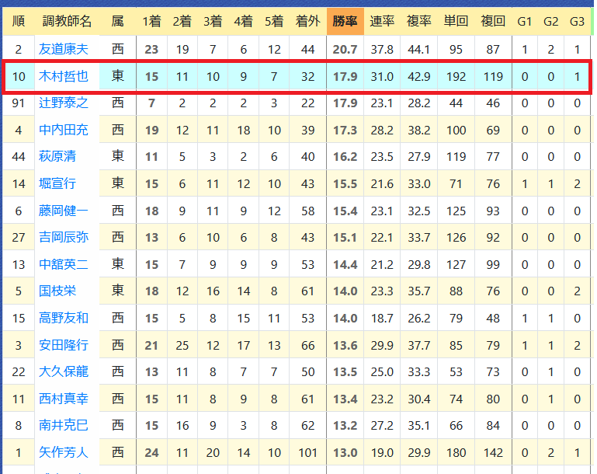Select 1着 value 24 in 矢作芳人 row

pos(151,453)
